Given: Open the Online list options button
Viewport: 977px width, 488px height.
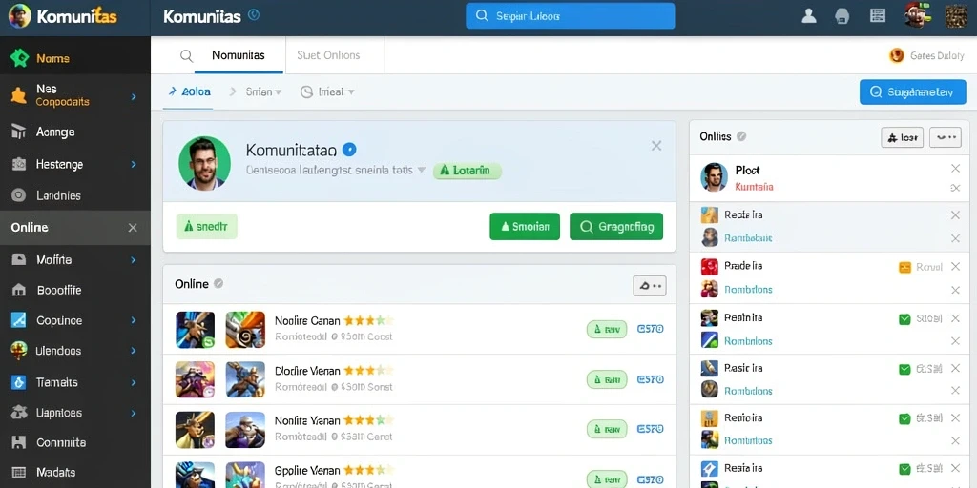Looking at the screenshot, I should (x=650, y=286).
